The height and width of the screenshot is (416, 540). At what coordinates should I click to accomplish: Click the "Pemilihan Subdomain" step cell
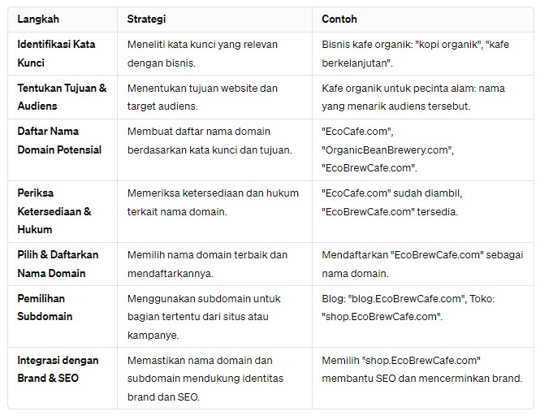point(49,308)
